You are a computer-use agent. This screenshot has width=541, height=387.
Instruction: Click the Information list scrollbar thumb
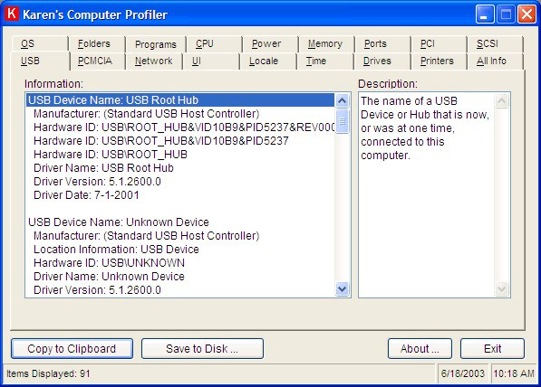coord(343,121)
